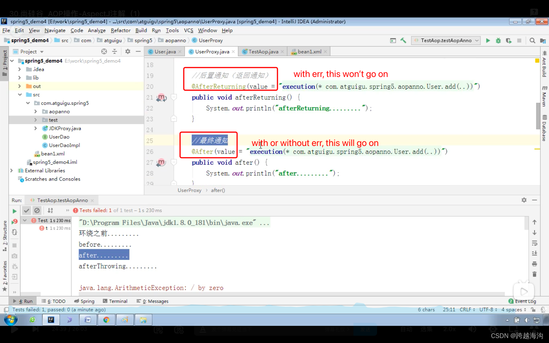Open Project panel settings gear
The image size is (549, 343).
[x=128, y=51]
